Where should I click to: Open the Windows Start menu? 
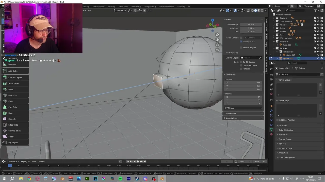pos(4,179)
